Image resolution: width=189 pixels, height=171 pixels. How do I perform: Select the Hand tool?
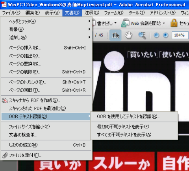128,35
